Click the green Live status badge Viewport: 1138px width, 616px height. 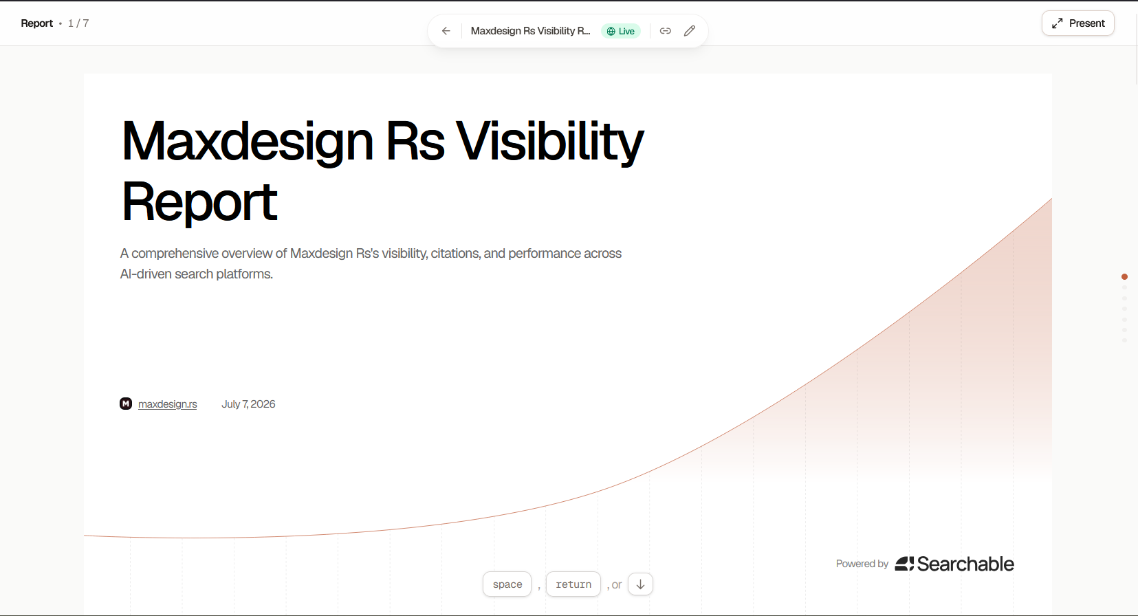tap(621, 31)
